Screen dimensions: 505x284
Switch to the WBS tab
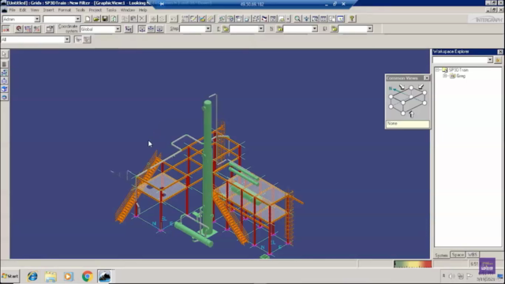coord(472,255)
